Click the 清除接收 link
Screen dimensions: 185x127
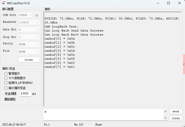(10, 99)
